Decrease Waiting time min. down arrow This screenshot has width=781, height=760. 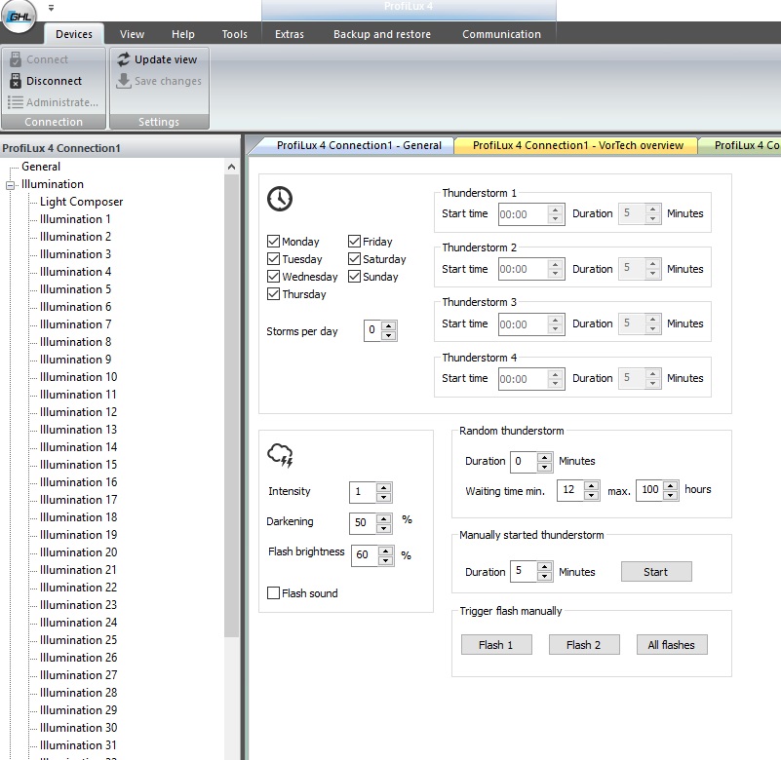(x=591, y=495)
